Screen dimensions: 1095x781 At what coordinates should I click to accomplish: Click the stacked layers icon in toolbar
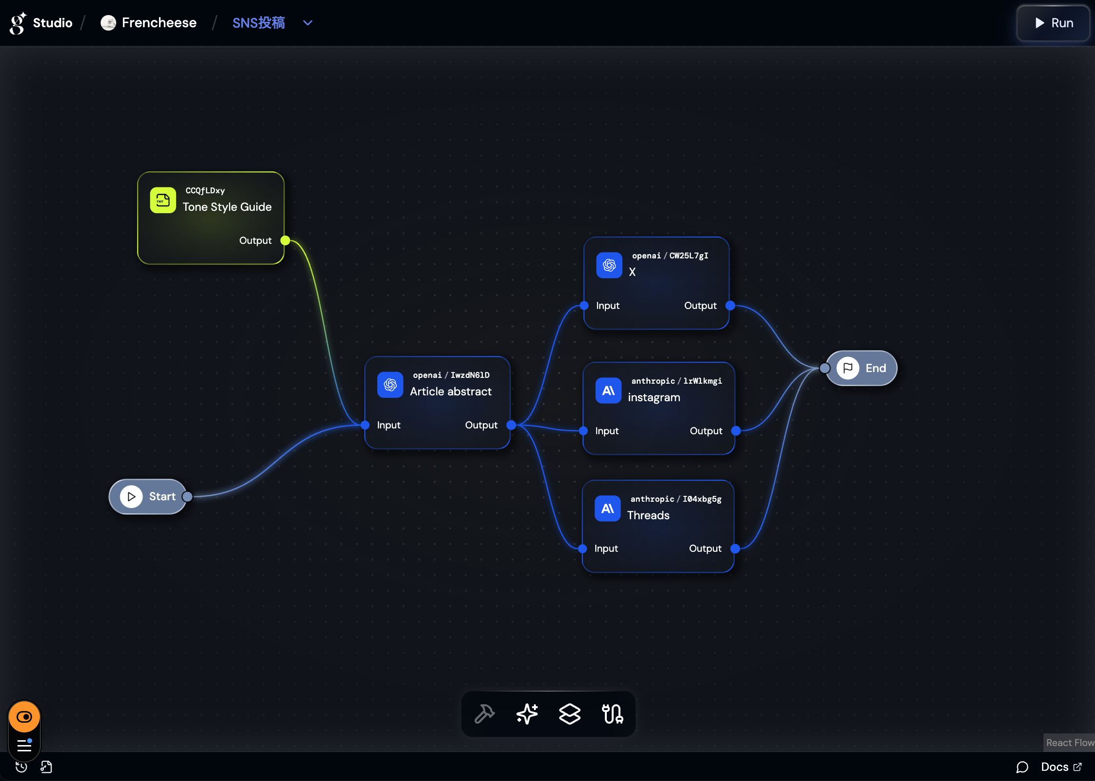coord(569,714)
